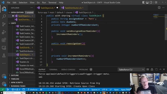Switch to the PROBLEMS panel tab
Image resolution: width=167 pixels, height=94 pixels.
pos(86,70)
